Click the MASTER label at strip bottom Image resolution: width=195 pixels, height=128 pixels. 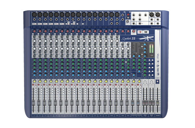click(158, 115)
